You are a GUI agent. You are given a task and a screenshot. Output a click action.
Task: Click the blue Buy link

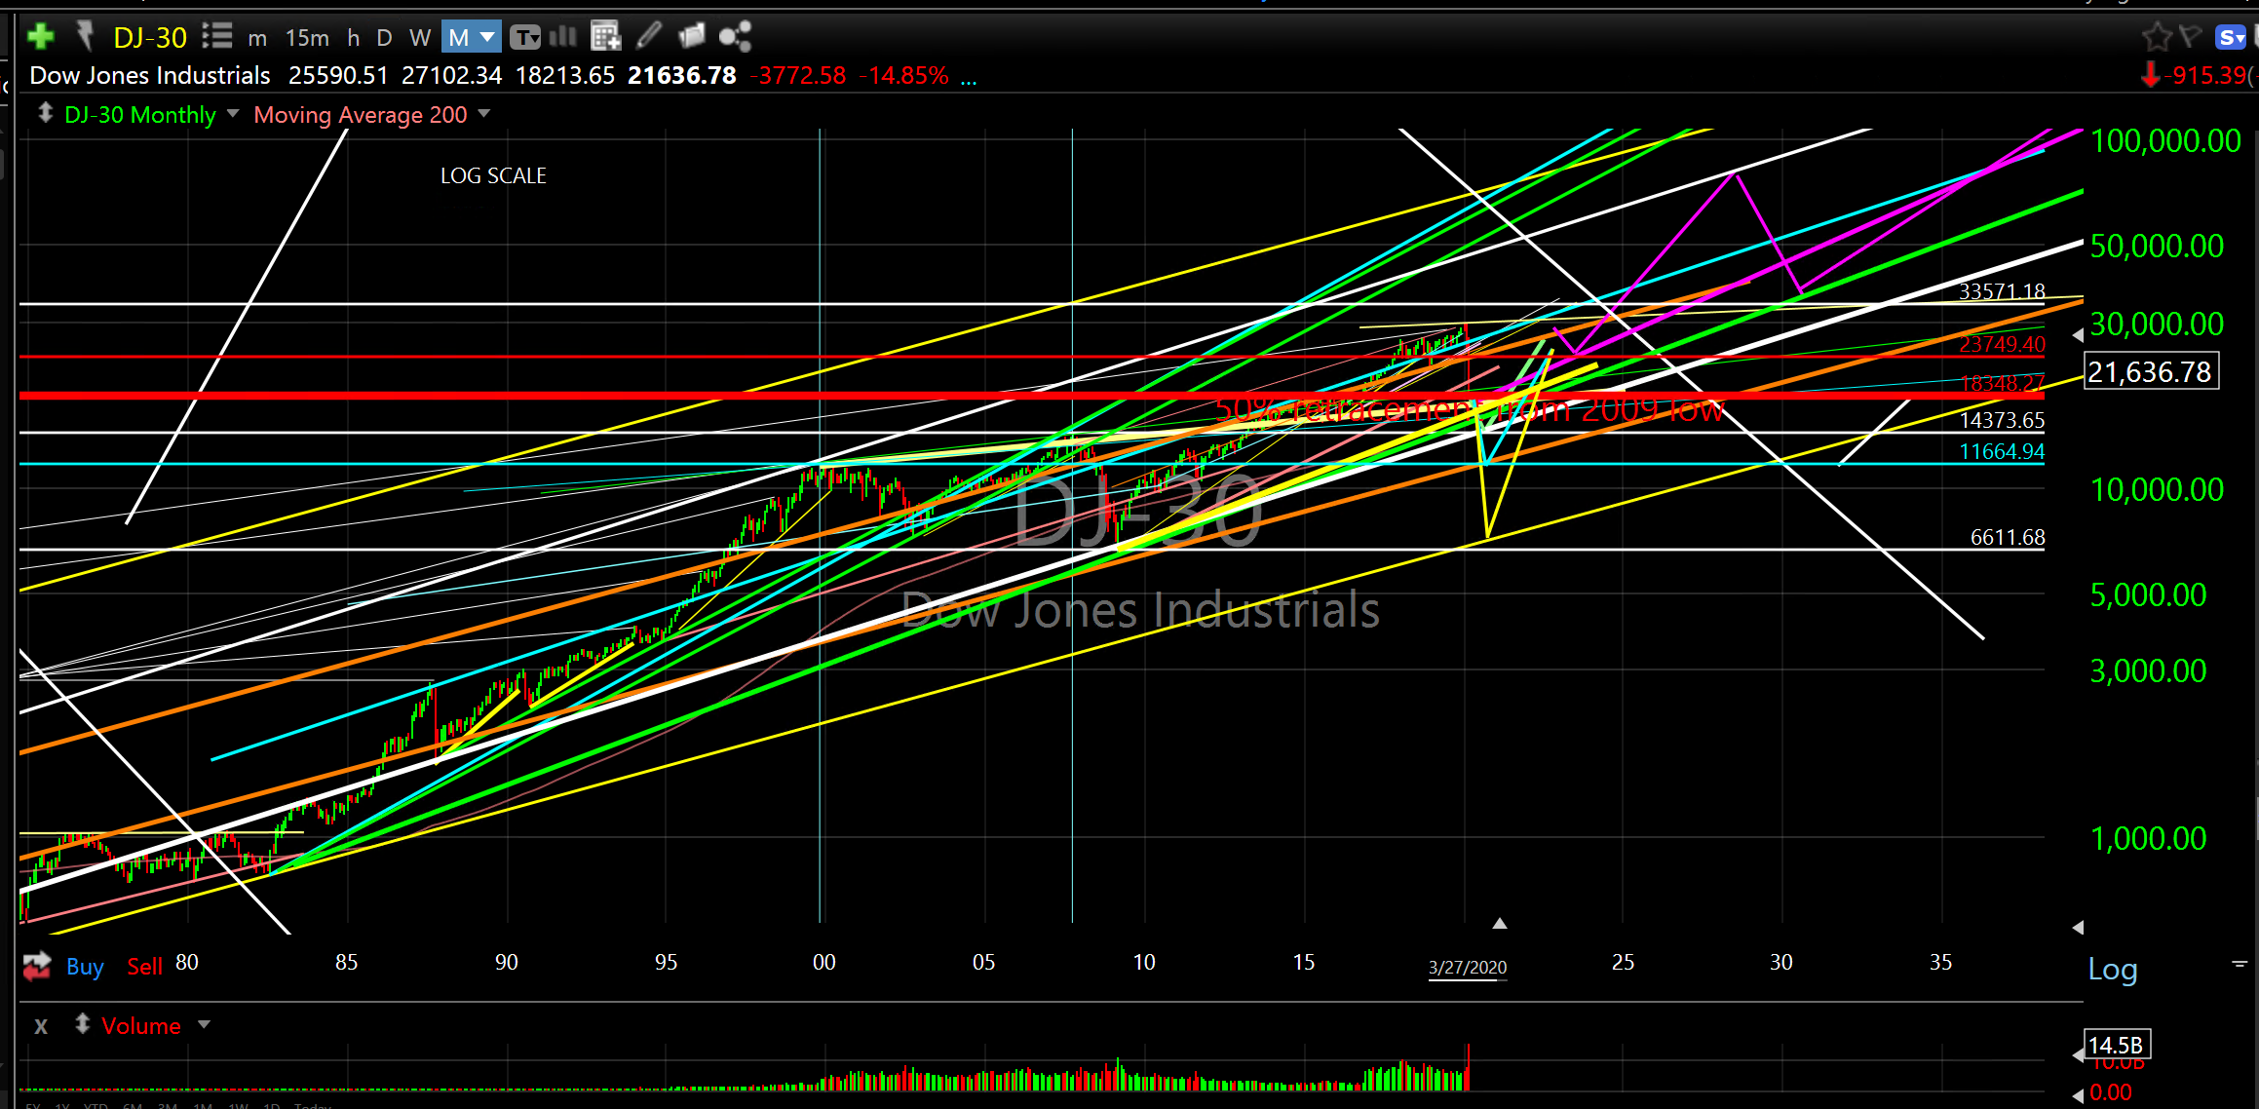click(85, 967)
